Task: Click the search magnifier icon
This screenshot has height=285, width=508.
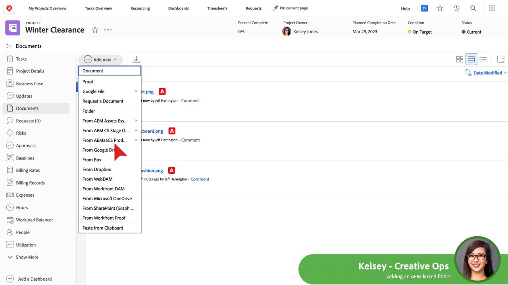Action: (473, 8)
